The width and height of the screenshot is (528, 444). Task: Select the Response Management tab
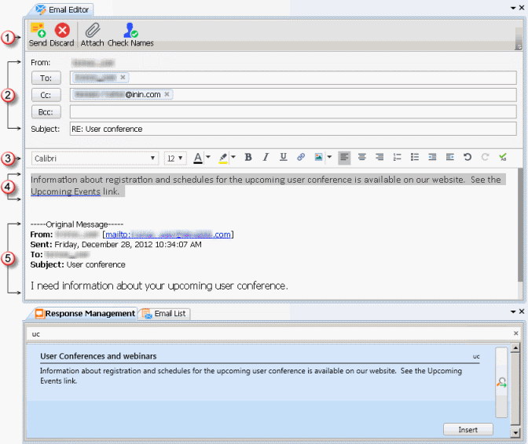[84, 314]
